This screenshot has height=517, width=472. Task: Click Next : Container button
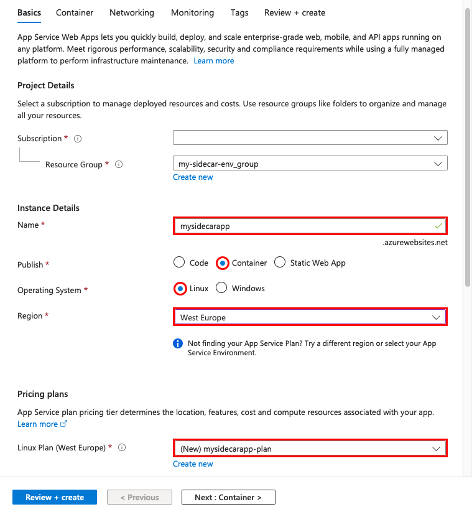click(228, 497)
